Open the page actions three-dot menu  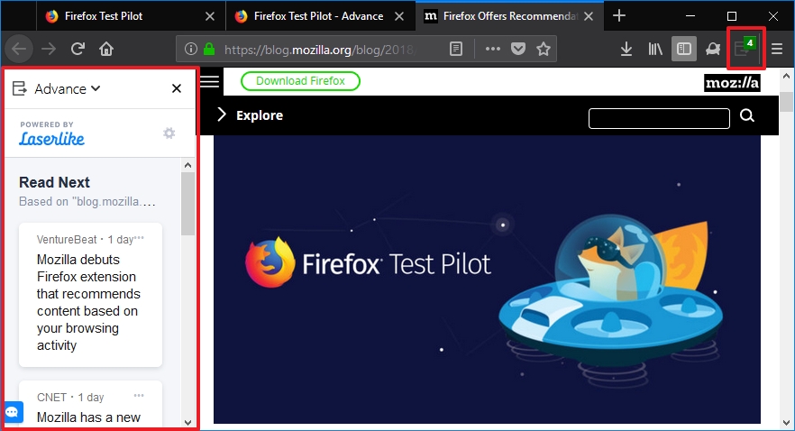click(492, 50)
